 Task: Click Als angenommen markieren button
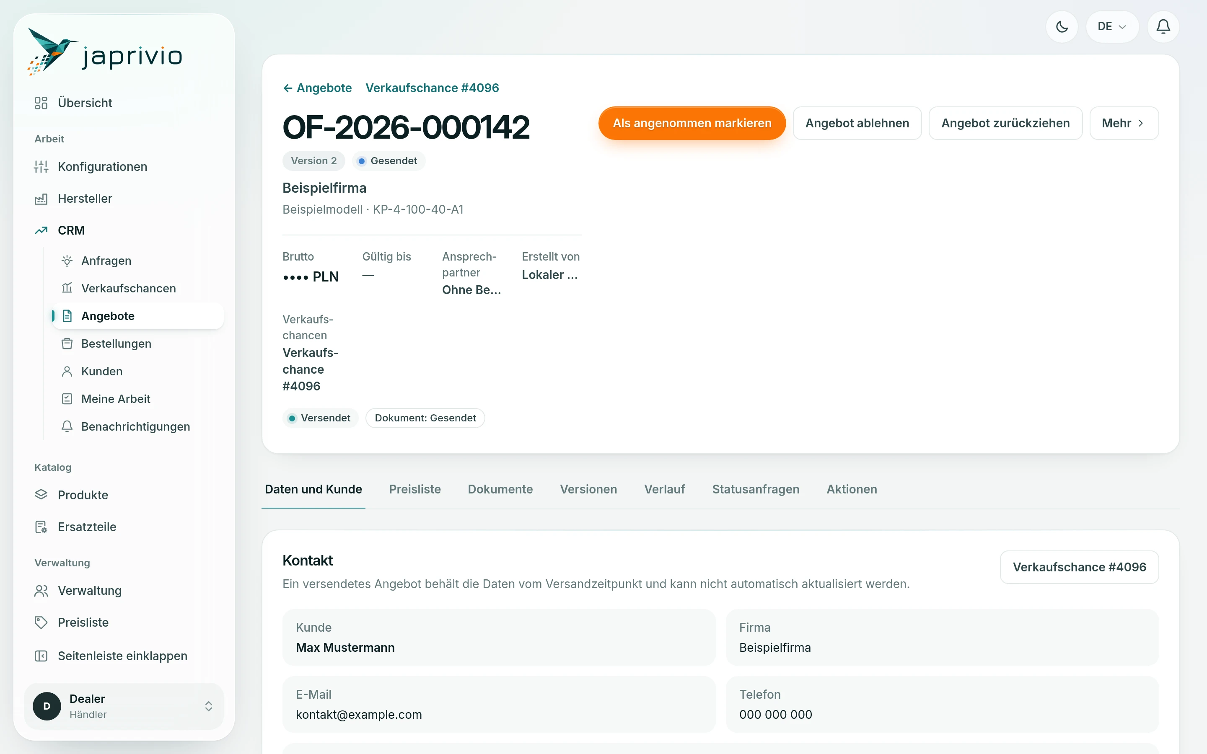[692, 123]
